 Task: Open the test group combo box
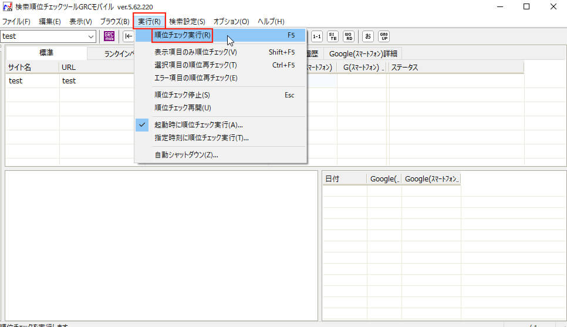click(x=48, y=36)
